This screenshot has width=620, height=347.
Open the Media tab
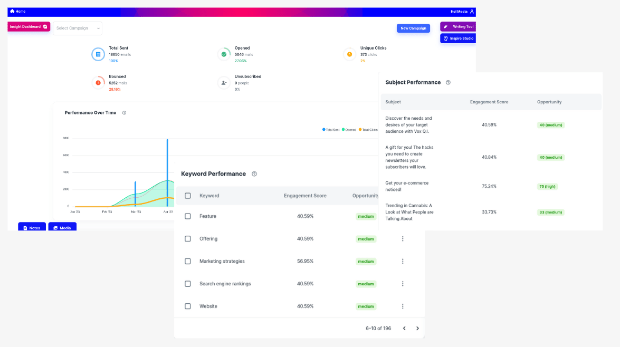(x=62, y=228)
